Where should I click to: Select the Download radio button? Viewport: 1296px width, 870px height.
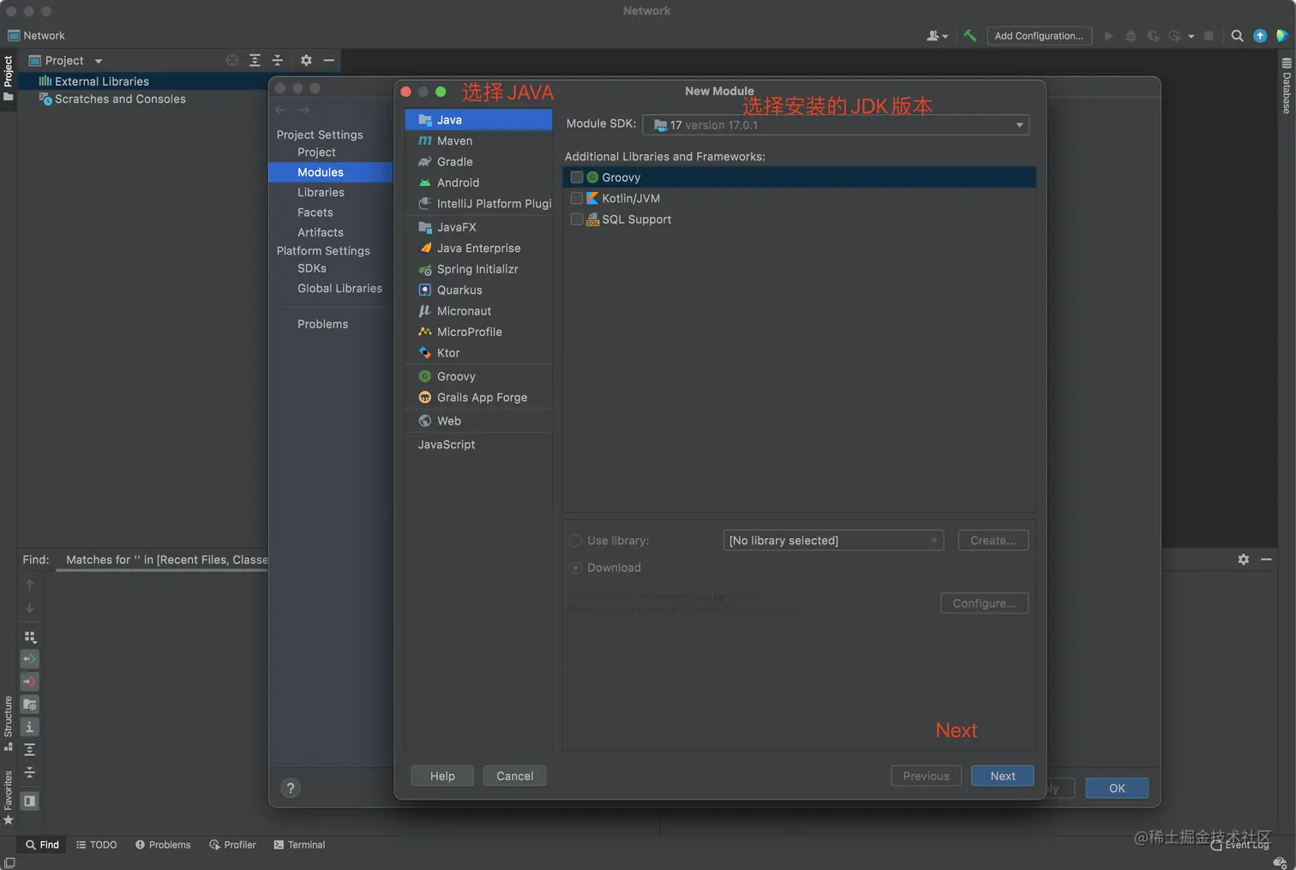coord(576,567)
